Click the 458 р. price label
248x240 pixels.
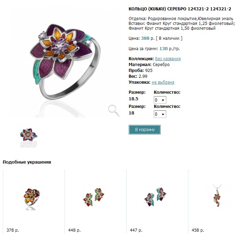tap(198, 230)
